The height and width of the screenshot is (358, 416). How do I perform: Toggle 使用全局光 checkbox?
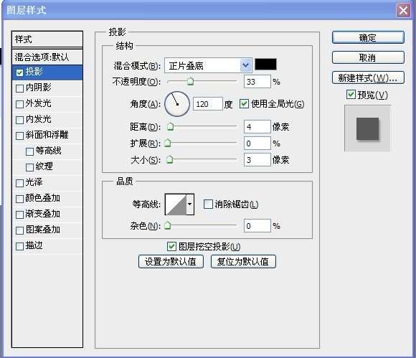(244, 104)
